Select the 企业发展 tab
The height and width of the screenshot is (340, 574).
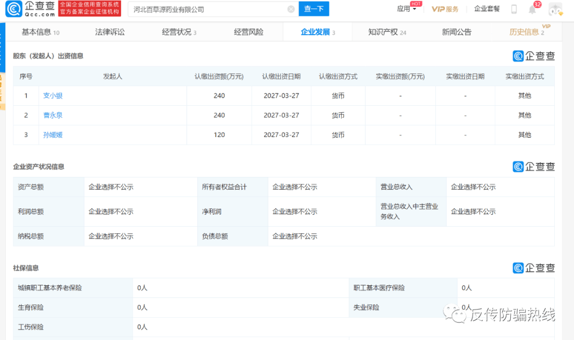(317, 32)
